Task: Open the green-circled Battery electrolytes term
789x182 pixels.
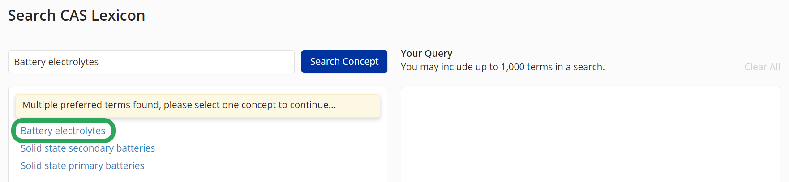Action: [63, 131]
